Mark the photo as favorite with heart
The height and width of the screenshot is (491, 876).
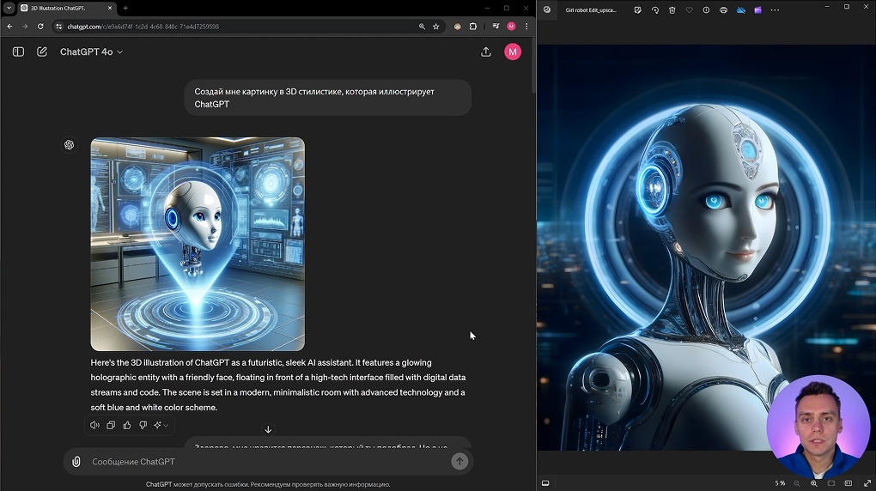pyautogui.click(x=690, y=10)
